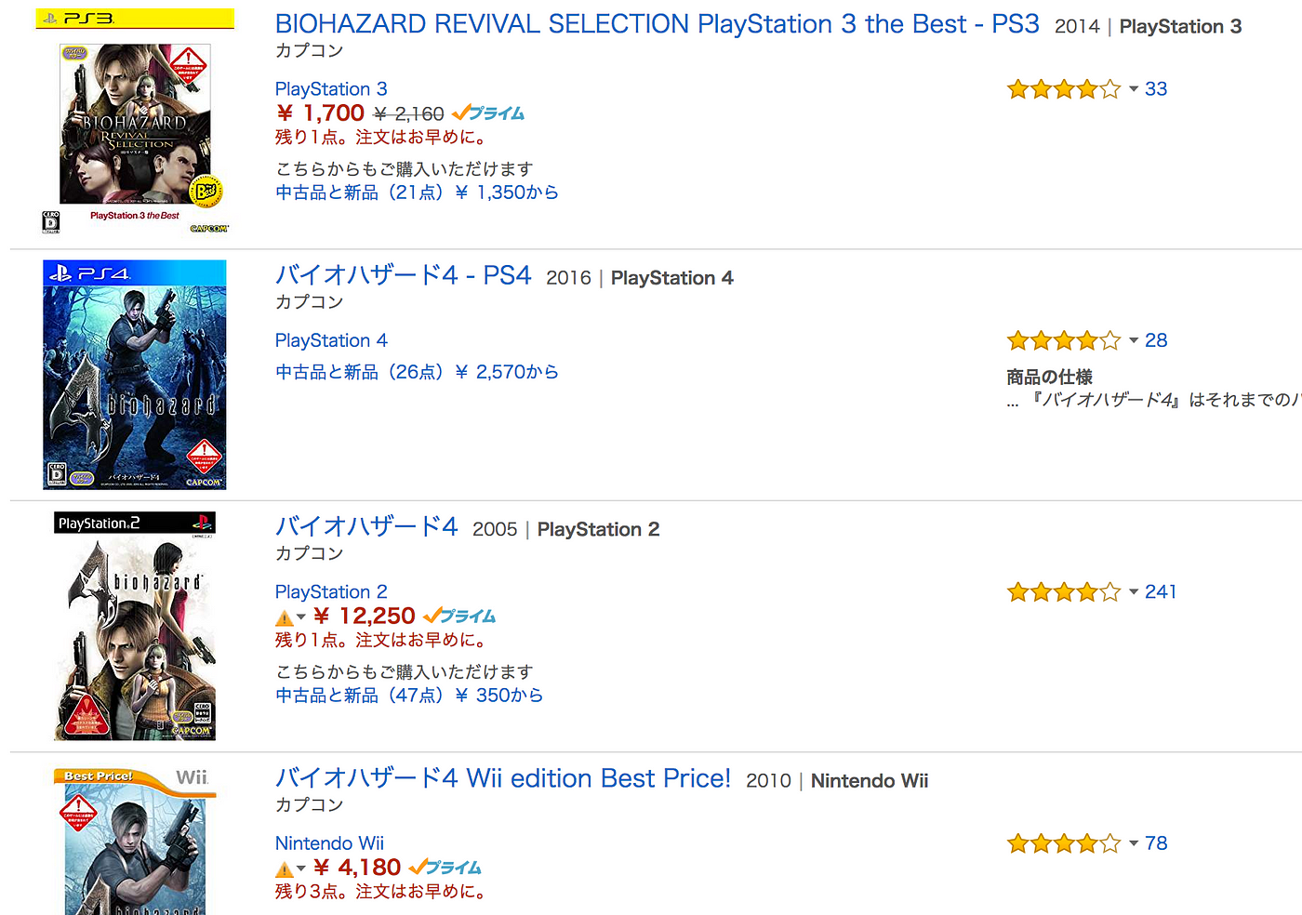Open the Wii edition Best Price cover image
Screen dimensions: 1302x915
(135, 840)
